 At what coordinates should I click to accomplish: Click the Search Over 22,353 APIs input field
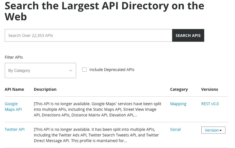coord(88,35)
